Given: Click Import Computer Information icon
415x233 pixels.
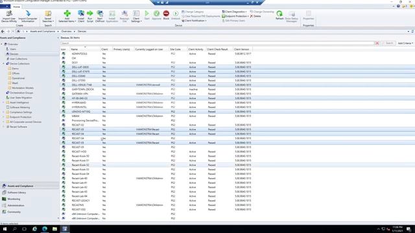Looking at the screenshot, I should [28, 16].
